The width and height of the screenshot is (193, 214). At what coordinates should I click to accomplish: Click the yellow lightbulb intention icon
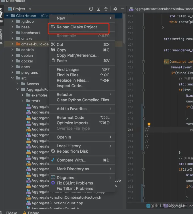(x=149, y=124)
